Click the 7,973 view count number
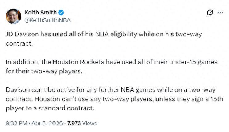The width and height of the screenshot is (229, 132). (74, 123)
